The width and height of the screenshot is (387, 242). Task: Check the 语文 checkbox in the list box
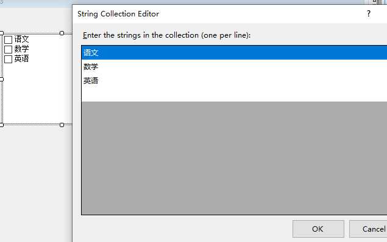8,40
